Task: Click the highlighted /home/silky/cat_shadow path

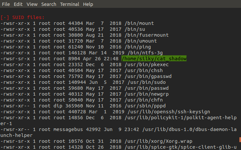Action: pyautogui.click(x=154, y=59)
